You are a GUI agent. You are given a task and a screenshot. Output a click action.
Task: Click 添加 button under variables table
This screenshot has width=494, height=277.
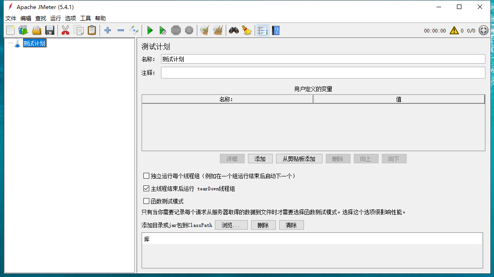pyautogui.click(x=260, y=159)
